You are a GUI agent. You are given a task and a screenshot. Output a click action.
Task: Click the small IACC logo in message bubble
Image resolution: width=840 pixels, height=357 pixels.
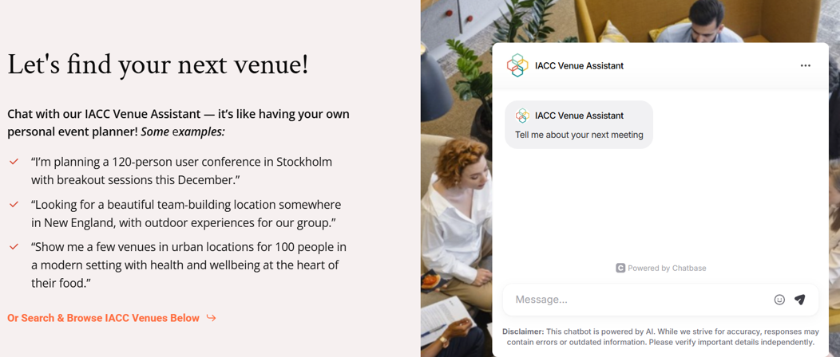521,116
